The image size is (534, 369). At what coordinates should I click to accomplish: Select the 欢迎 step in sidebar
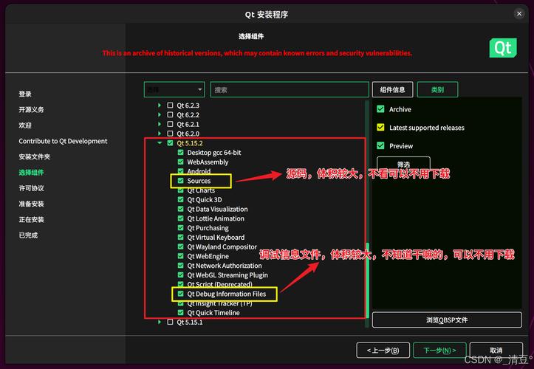25,125
